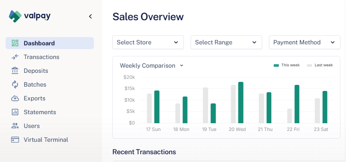Go to Transactions page
Viewport: 346px width, 162px height.
(x=41, y=57)
